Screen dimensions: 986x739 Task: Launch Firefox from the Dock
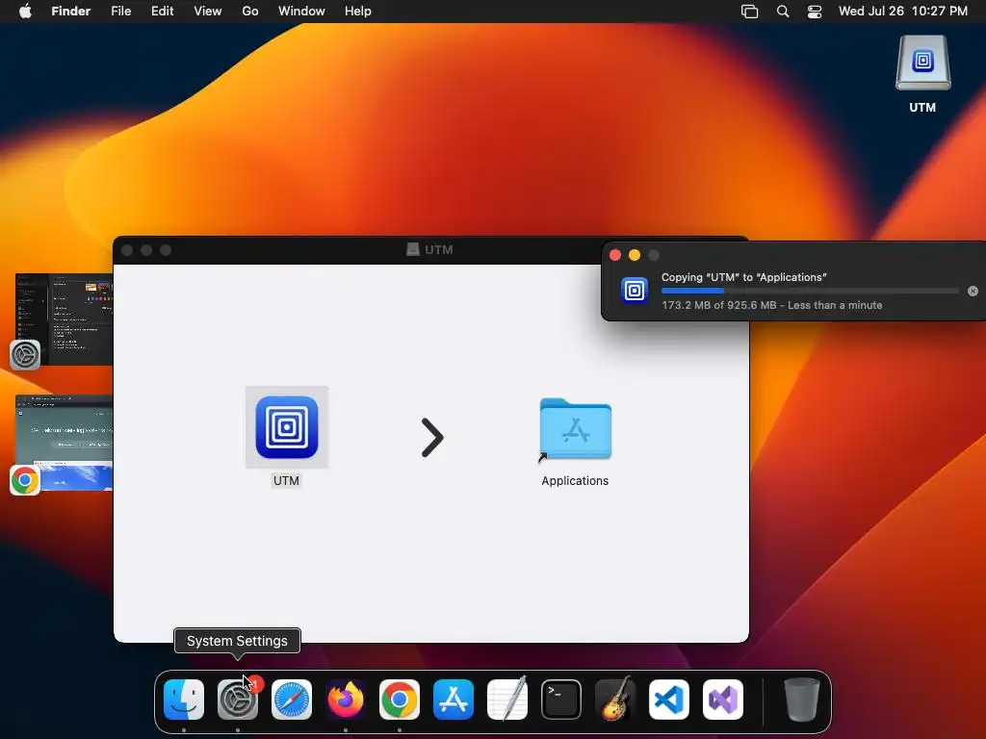(346, 700)
